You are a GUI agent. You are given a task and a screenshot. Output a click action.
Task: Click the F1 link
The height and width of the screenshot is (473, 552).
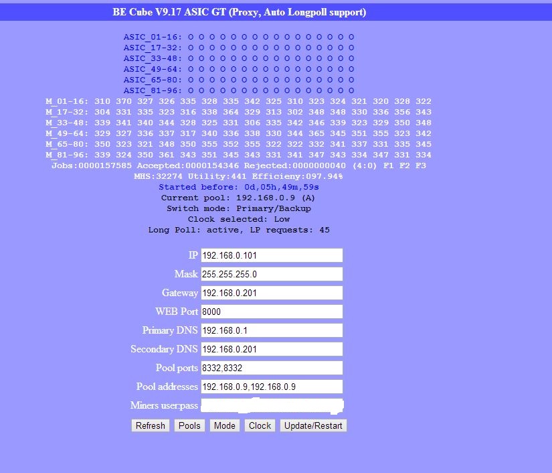[x=388, y=165]
